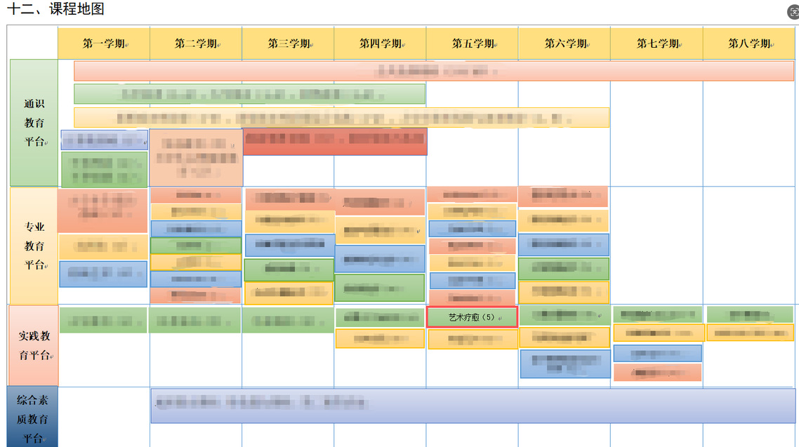Click the 第六学期 column header

point(564,44)
